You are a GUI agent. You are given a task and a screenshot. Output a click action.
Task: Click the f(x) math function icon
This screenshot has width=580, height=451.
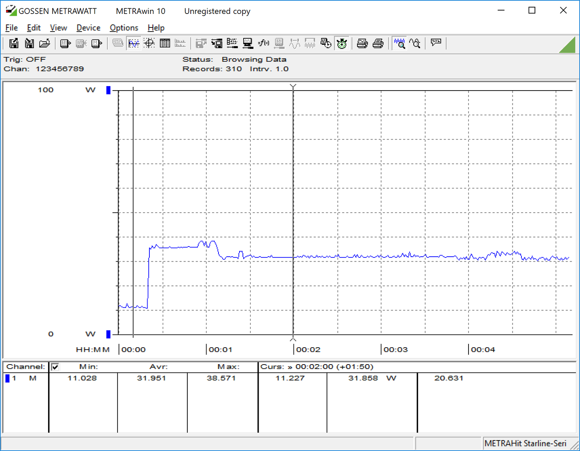tap(264, 44)
